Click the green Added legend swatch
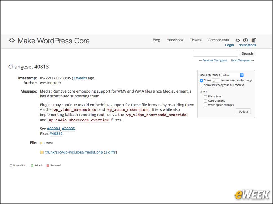273x204 pixels. click(32, 165)
